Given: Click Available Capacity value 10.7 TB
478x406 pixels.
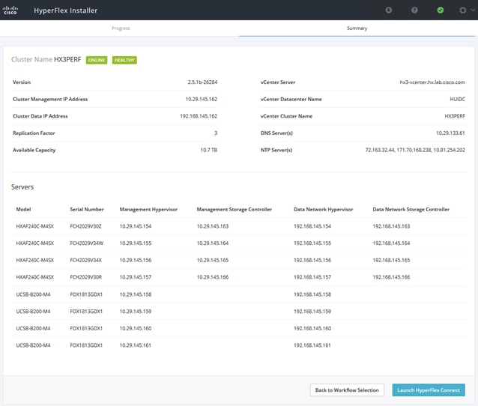Looking at the screenshot, I should tap(209, 150).
